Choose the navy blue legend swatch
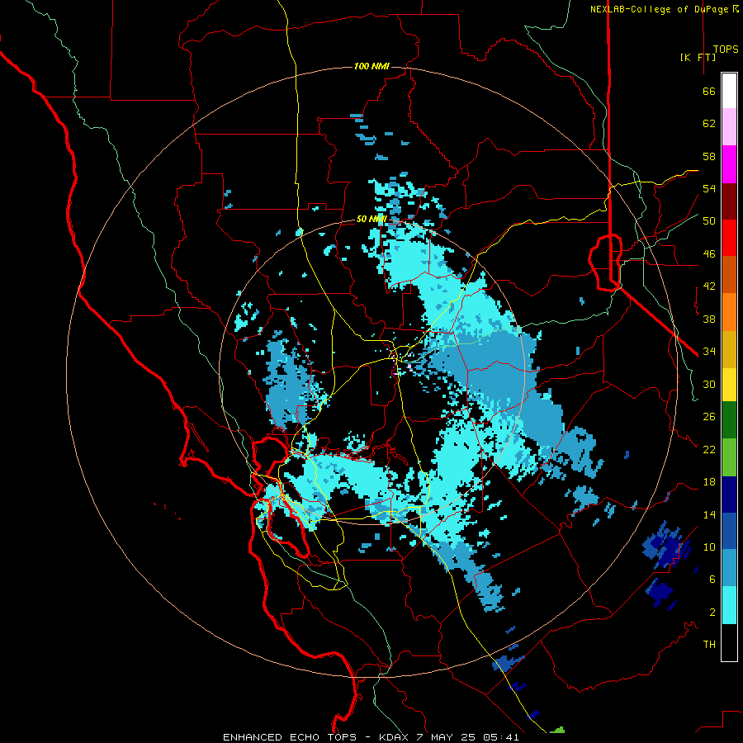 pos(729,495)
